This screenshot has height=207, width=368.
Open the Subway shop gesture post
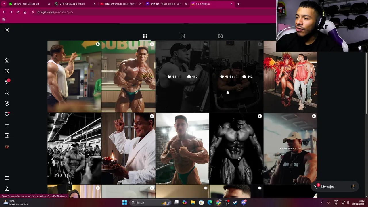[74, 76]
